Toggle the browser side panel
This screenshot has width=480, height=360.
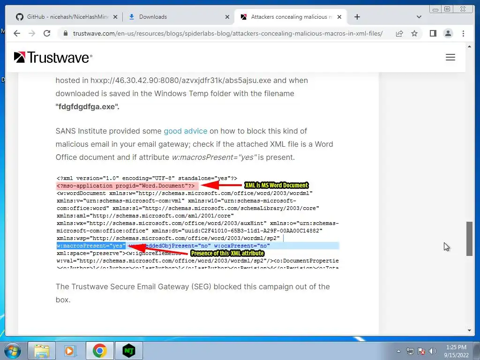click(433, 33)
